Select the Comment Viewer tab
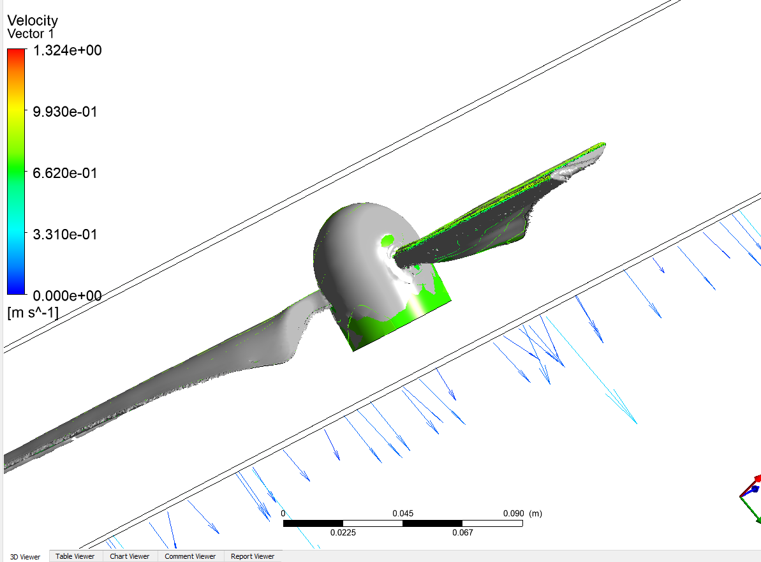 coord(190,556)
